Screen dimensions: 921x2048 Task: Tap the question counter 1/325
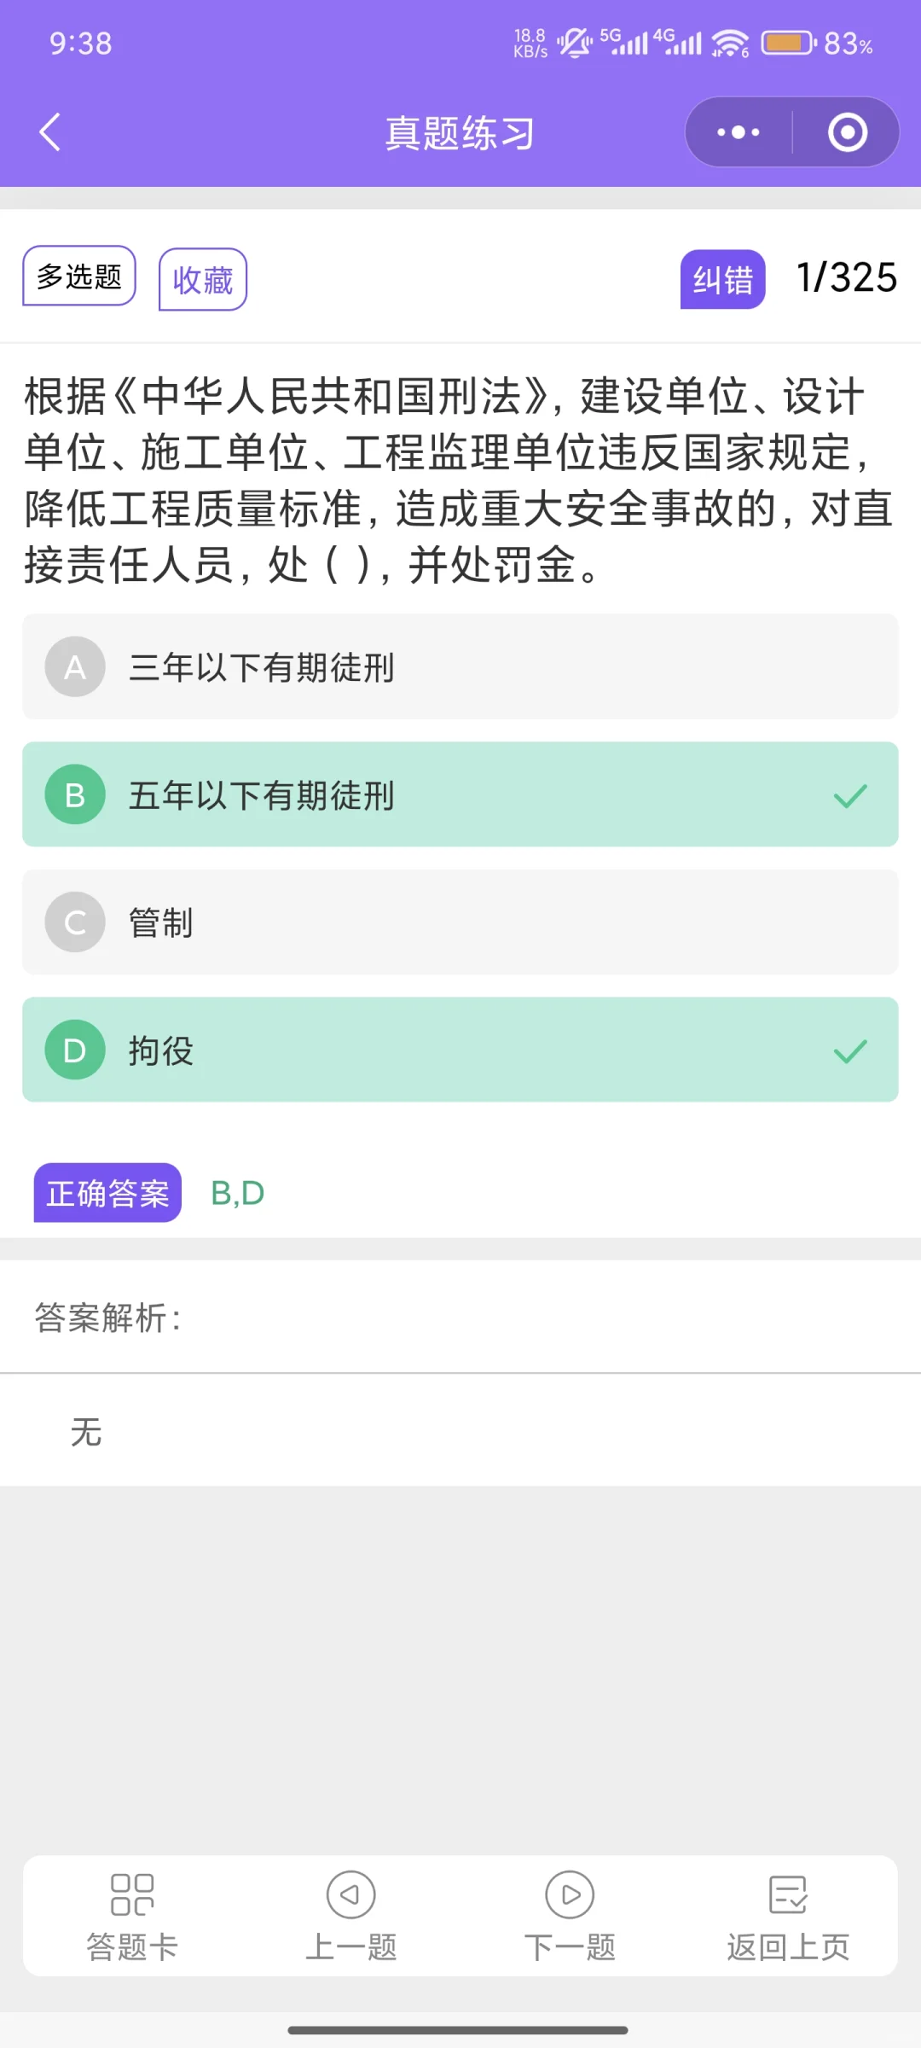point(846,277)
